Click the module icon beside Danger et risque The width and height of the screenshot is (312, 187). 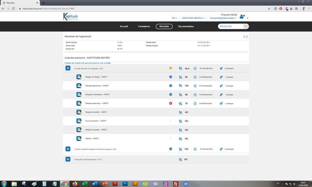78,77
